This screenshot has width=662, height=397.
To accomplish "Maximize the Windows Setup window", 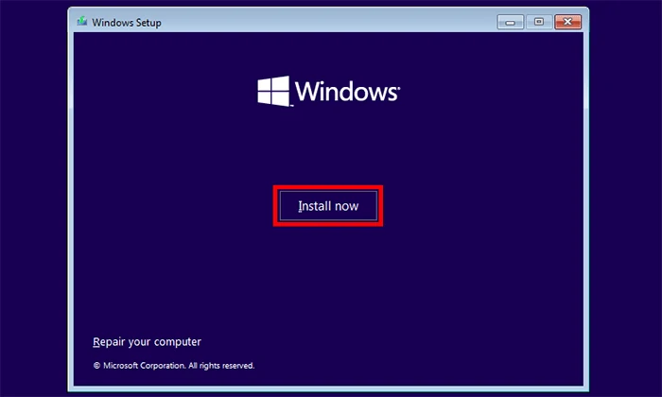I will pos(539,22).
